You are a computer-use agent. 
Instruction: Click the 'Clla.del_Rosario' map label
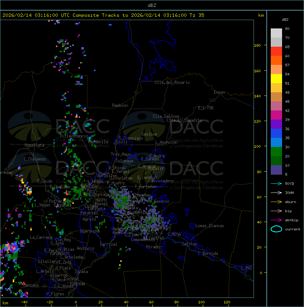point(172,82)
